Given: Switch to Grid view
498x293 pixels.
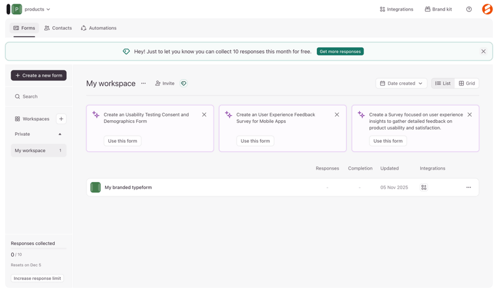Looking at the screenshot, I should pos(467,84).
